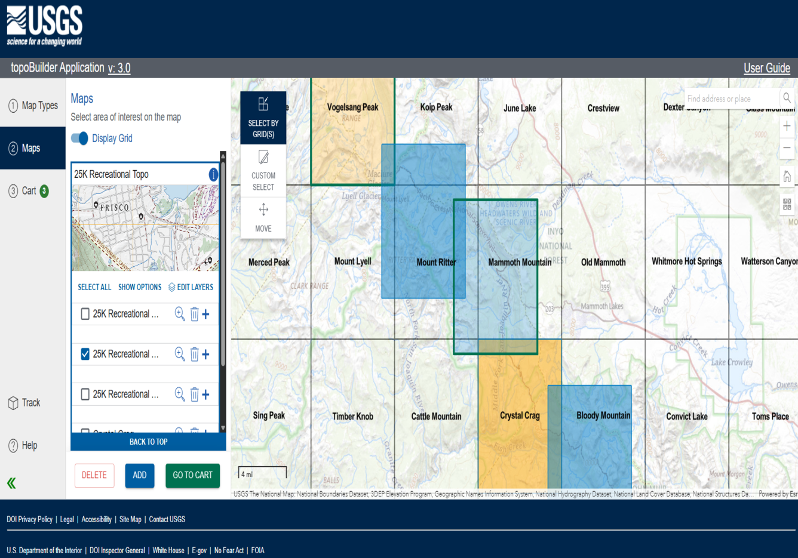Click the info icon on 25K Recreational Topo
Image resolution: width=798 pixels, height=558 pixels.
click(x=213, y=174)
